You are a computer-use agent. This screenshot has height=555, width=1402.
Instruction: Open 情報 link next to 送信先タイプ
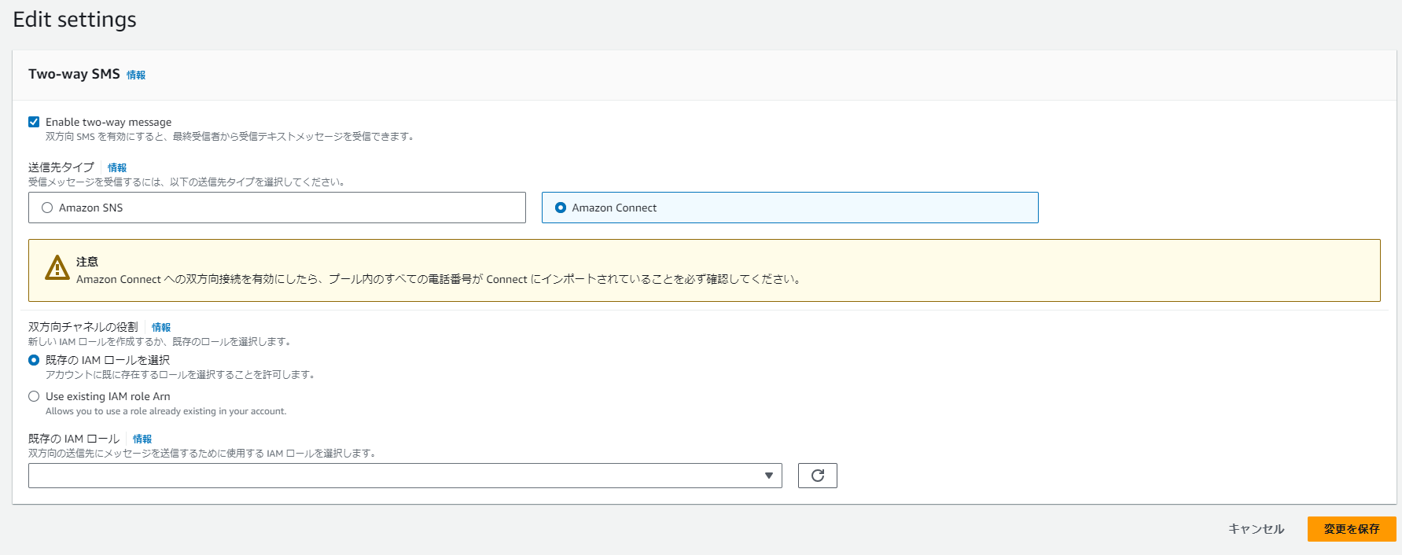[x=117, y=168]
